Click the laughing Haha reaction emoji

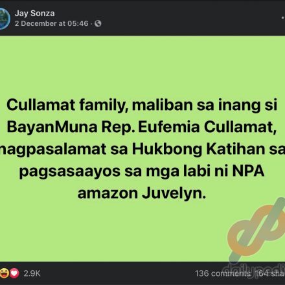tap(5, 273)
